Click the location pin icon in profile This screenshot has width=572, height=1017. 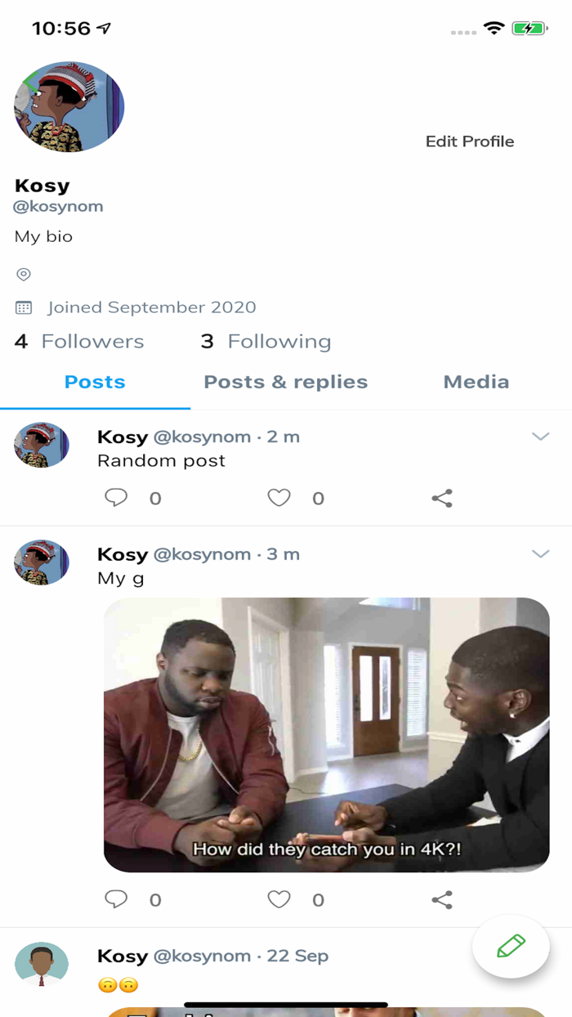pos(24,274)
